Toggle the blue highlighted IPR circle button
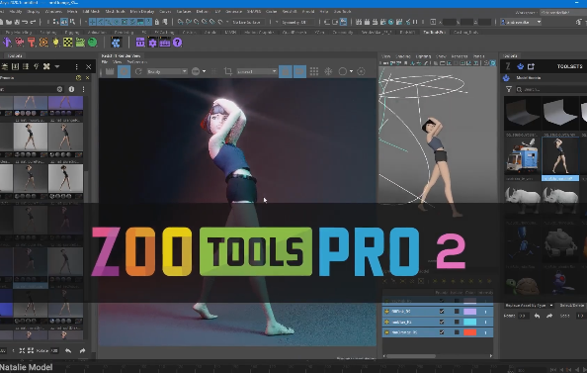The width and height of the screenshot is (587, 373). pyautogui.click(x=125, y=71)
